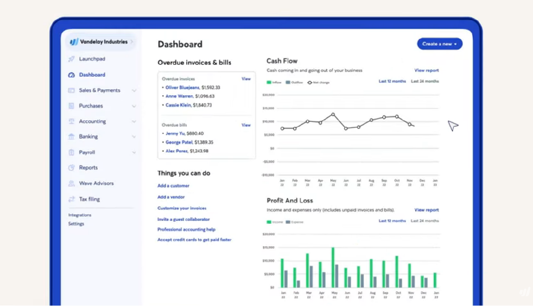This screenshot has height=306, width=533.
Task: Click the Wave logo beside Vandelay Industries
Action: [74, 42]
